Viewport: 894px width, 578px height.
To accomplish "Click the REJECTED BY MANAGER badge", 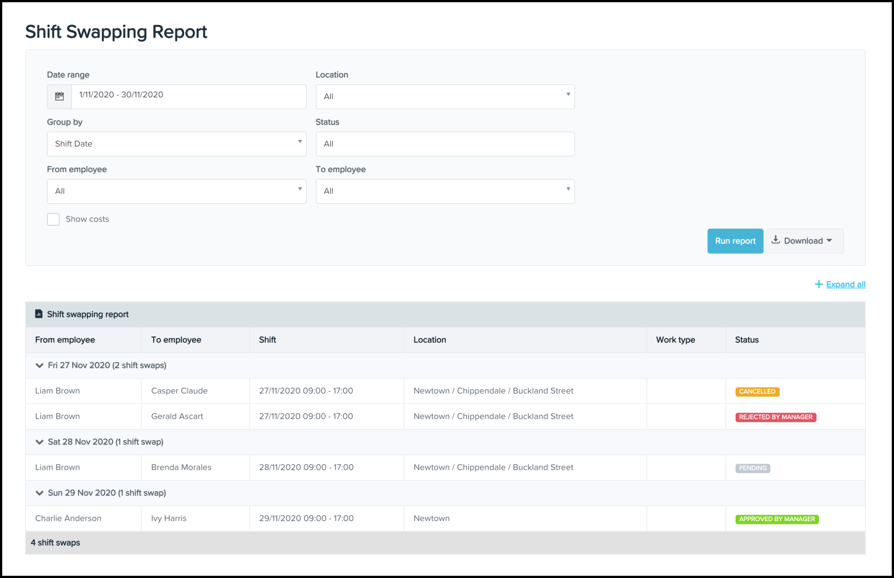I will (x=775, y=417).
